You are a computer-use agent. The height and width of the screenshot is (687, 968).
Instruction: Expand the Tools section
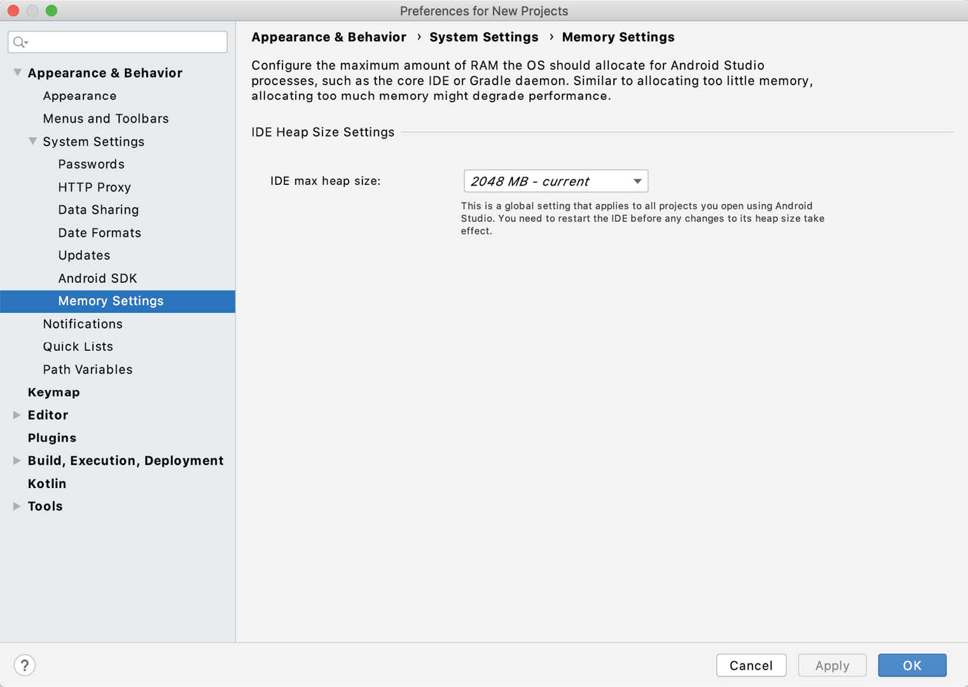point(17,507)
